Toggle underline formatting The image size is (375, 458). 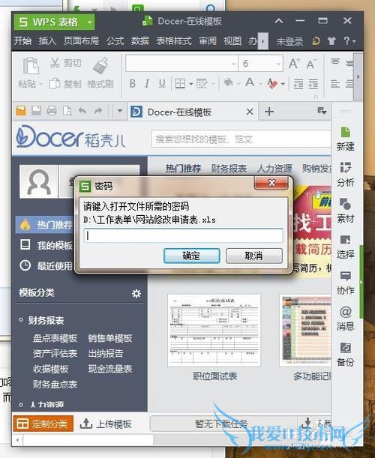point(162,84)
